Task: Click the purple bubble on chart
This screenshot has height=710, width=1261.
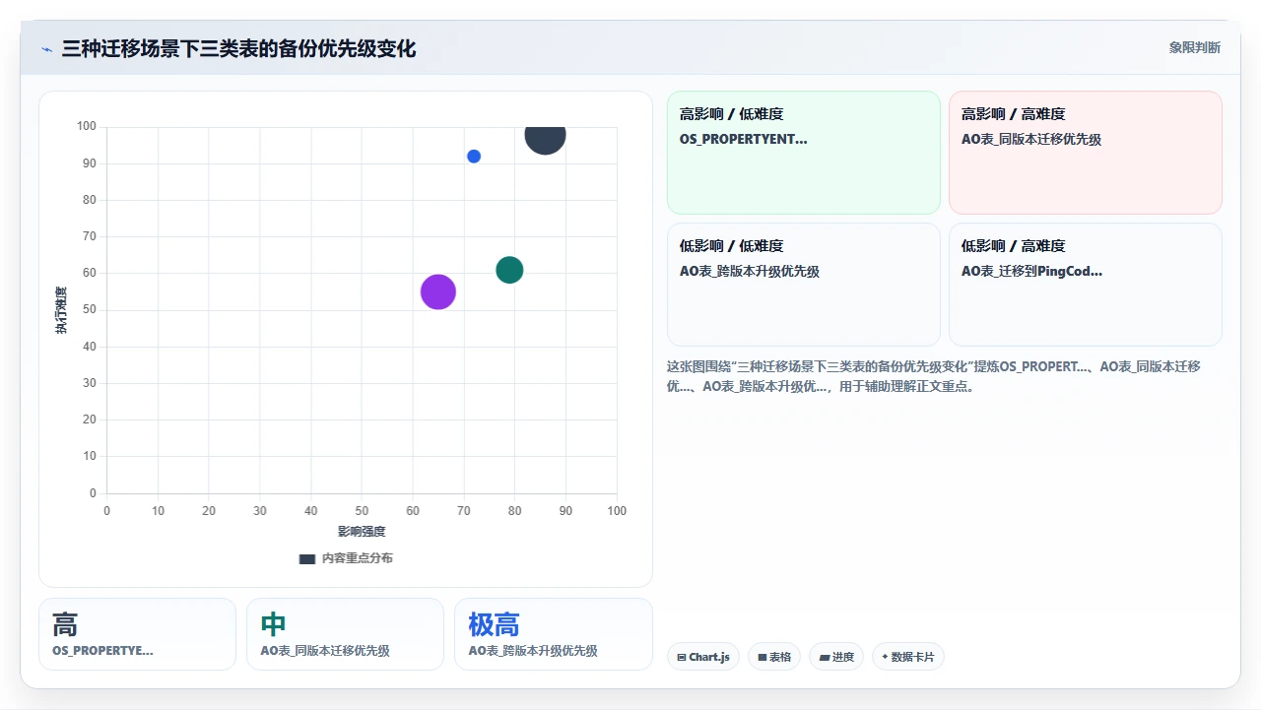Action: pyautogui.click(x=438, y=291)
